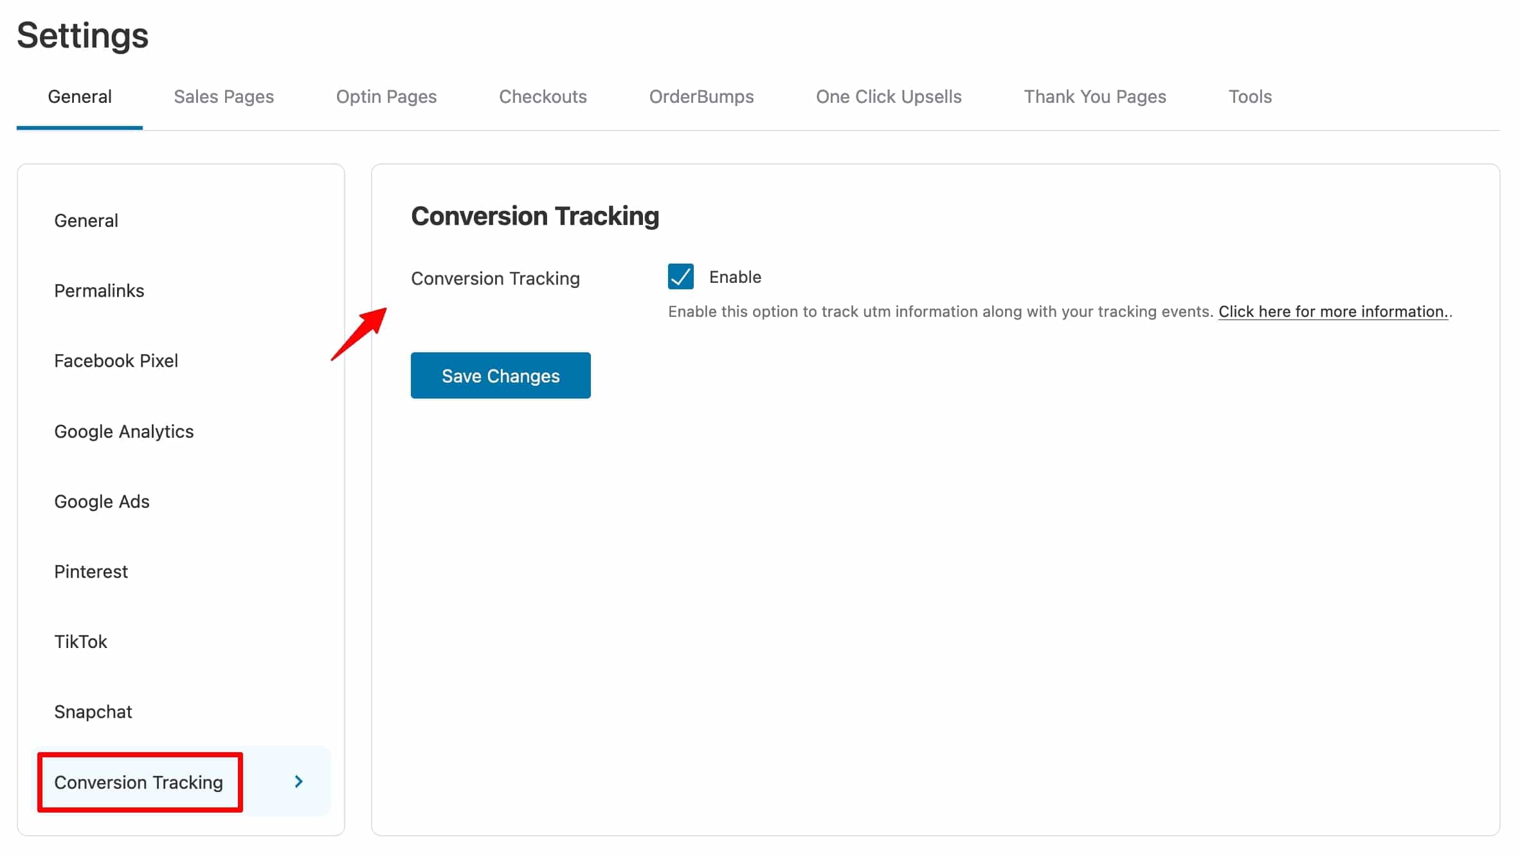
Task: Go to the Checkouts tab
Action: [543, 96]
